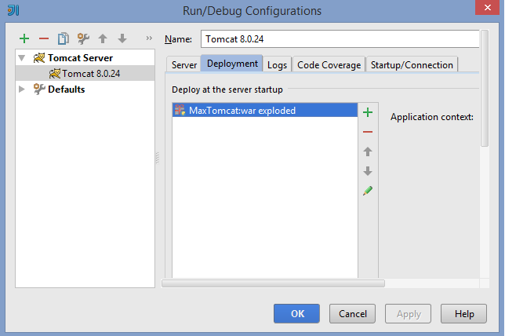Add new configuration with green plus

click(24, 38)
